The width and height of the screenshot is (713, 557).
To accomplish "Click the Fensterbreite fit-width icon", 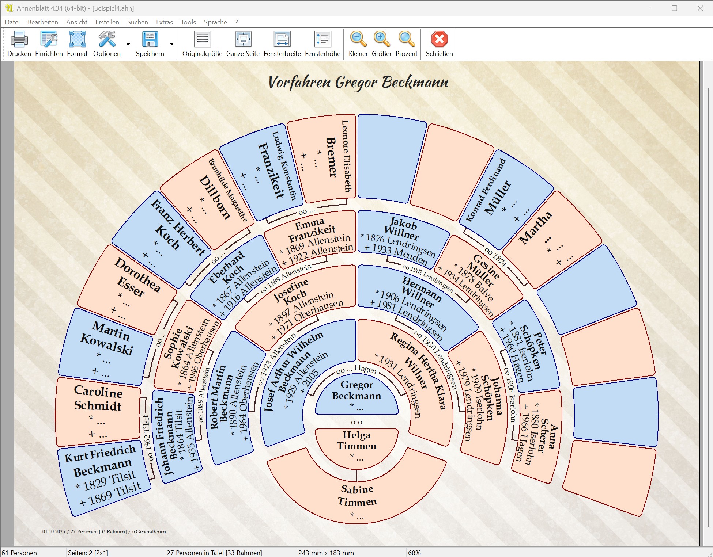I will [282, 39].
